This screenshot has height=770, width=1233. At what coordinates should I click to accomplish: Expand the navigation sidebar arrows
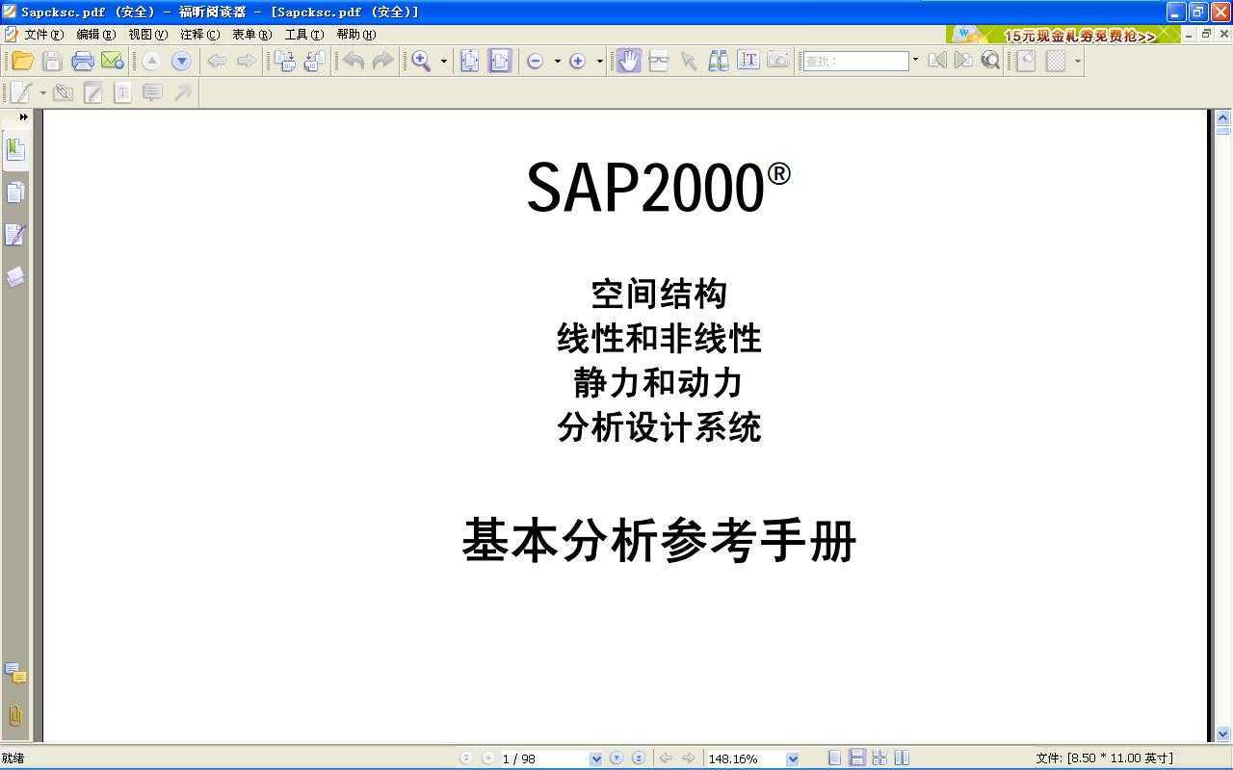23,116
